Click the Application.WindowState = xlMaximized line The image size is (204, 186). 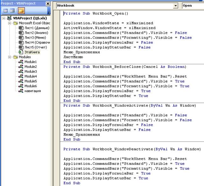point(108,23)
